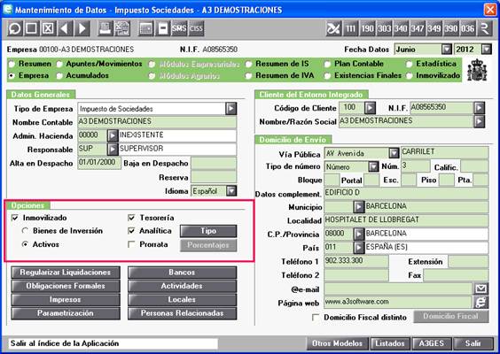Click the A3GES button

click(x=432, y=343)
